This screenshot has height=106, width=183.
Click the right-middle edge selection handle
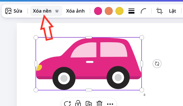(x=142, y=64)
